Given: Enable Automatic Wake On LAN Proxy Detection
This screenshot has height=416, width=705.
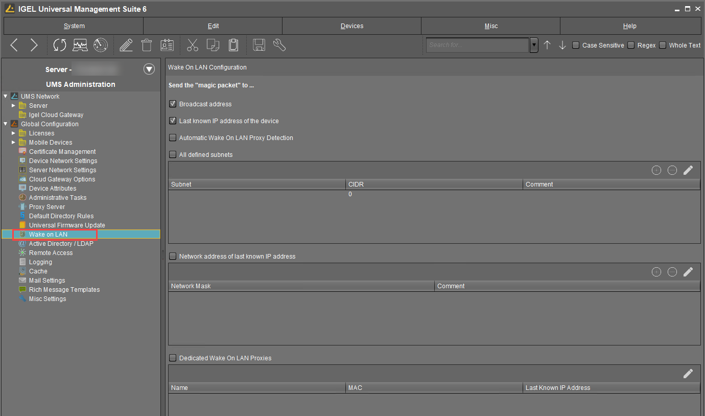Looking at the screenshot, I should [x=173, y=137].
